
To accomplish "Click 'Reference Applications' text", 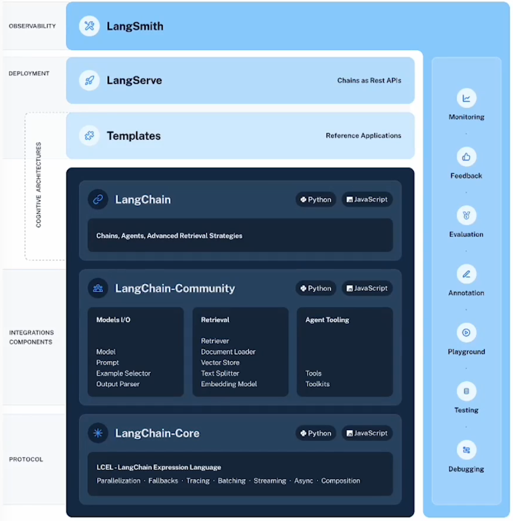I will 364,136.
